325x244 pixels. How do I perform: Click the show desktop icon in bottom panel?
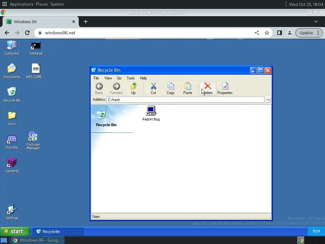[4, 240]
